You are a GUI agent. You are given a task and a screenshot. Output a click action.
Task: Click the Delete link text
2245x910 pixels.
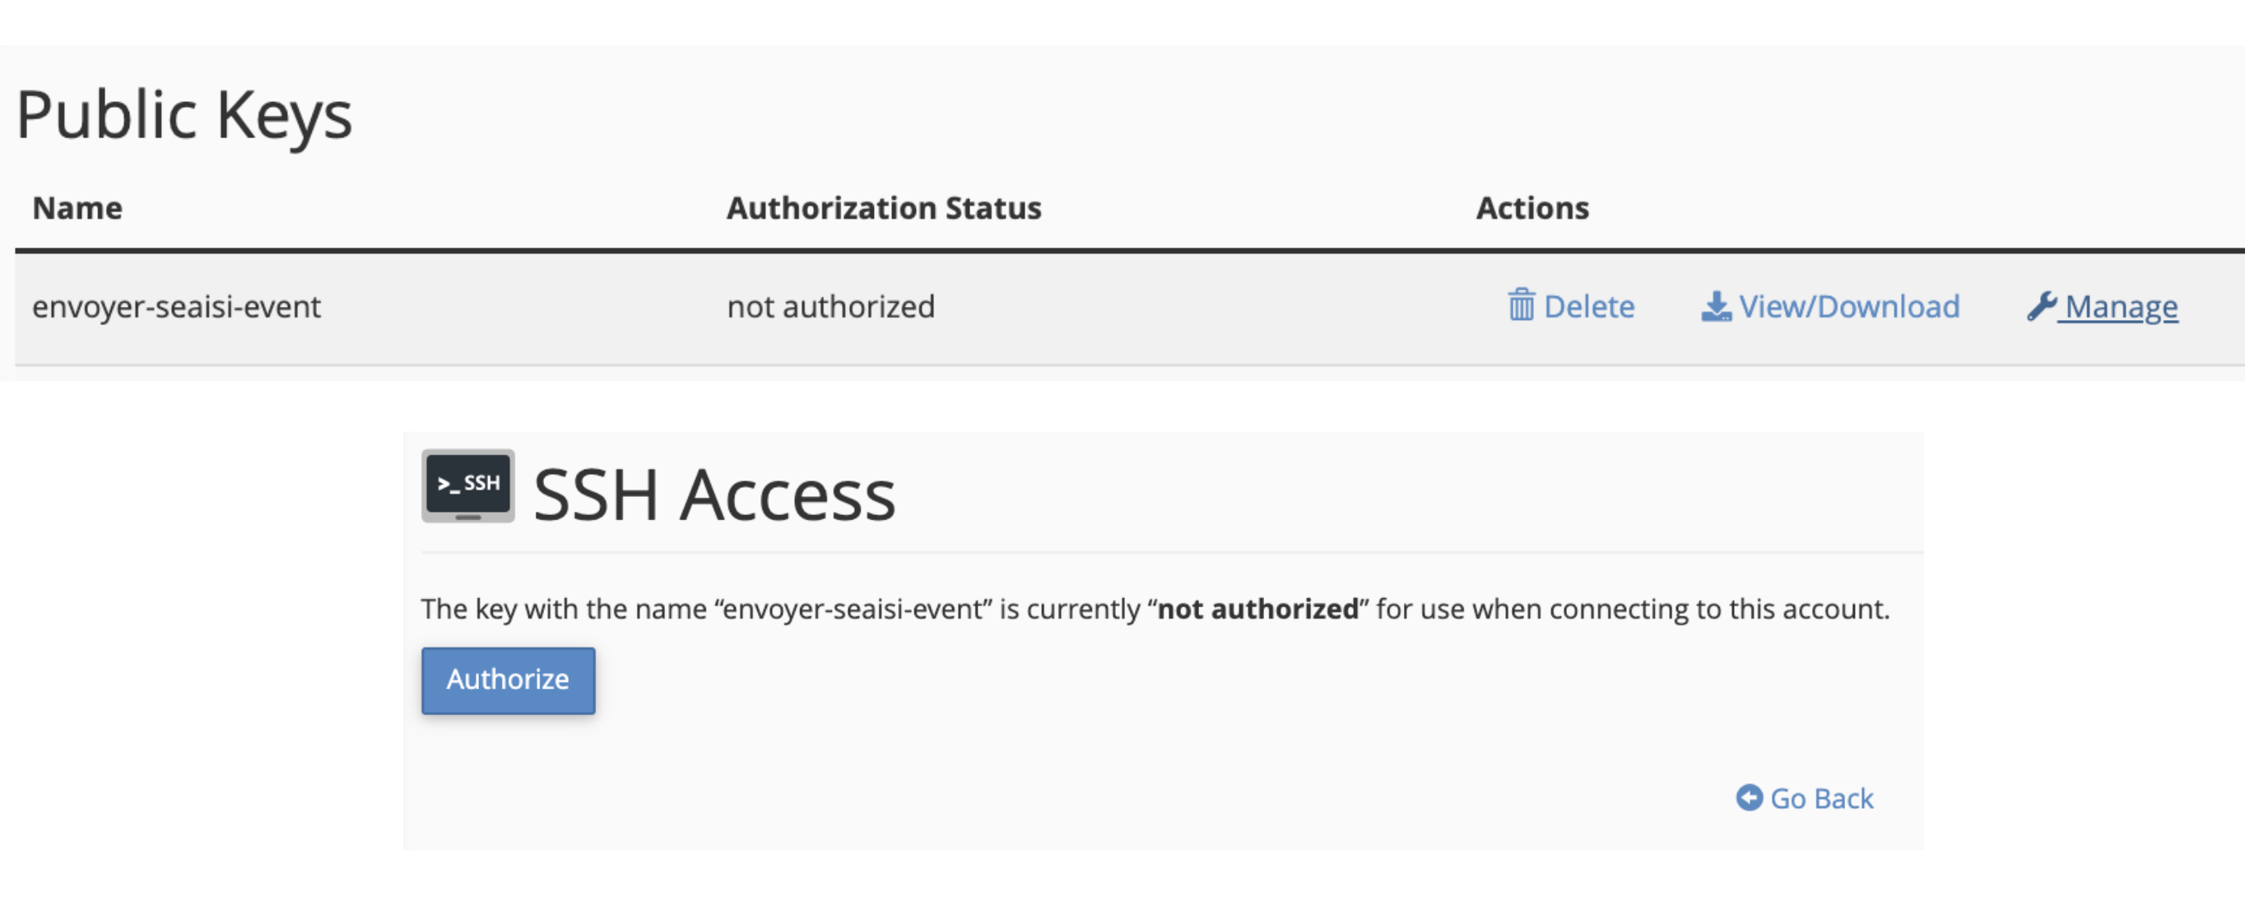click(1589, 307)
